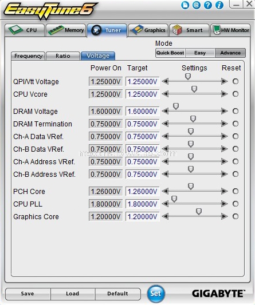Reset Ch-A Address VRef radio button
Viewport: 255px width, 305px height.
236,161
